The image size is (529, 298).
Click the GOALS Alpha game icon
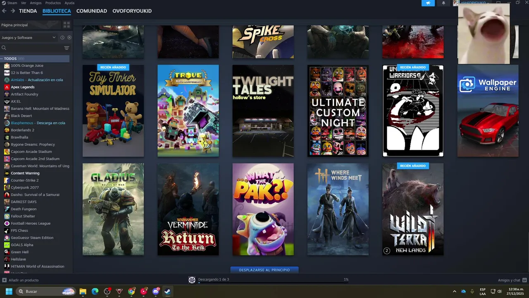click(x=7, y=245)
